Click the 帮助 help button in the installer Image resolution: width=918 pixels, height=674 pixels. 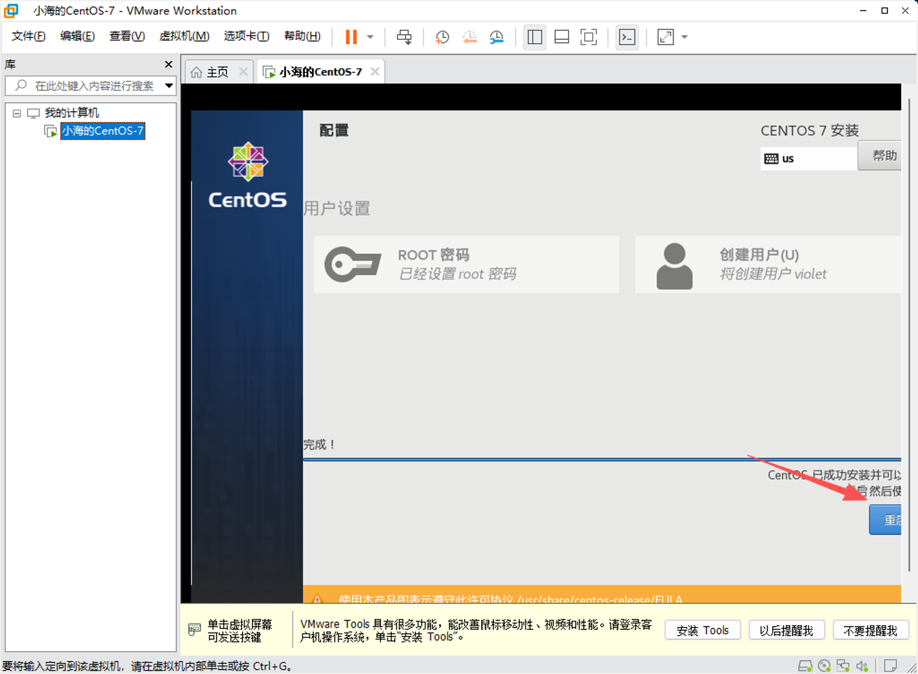coord(880,155)
